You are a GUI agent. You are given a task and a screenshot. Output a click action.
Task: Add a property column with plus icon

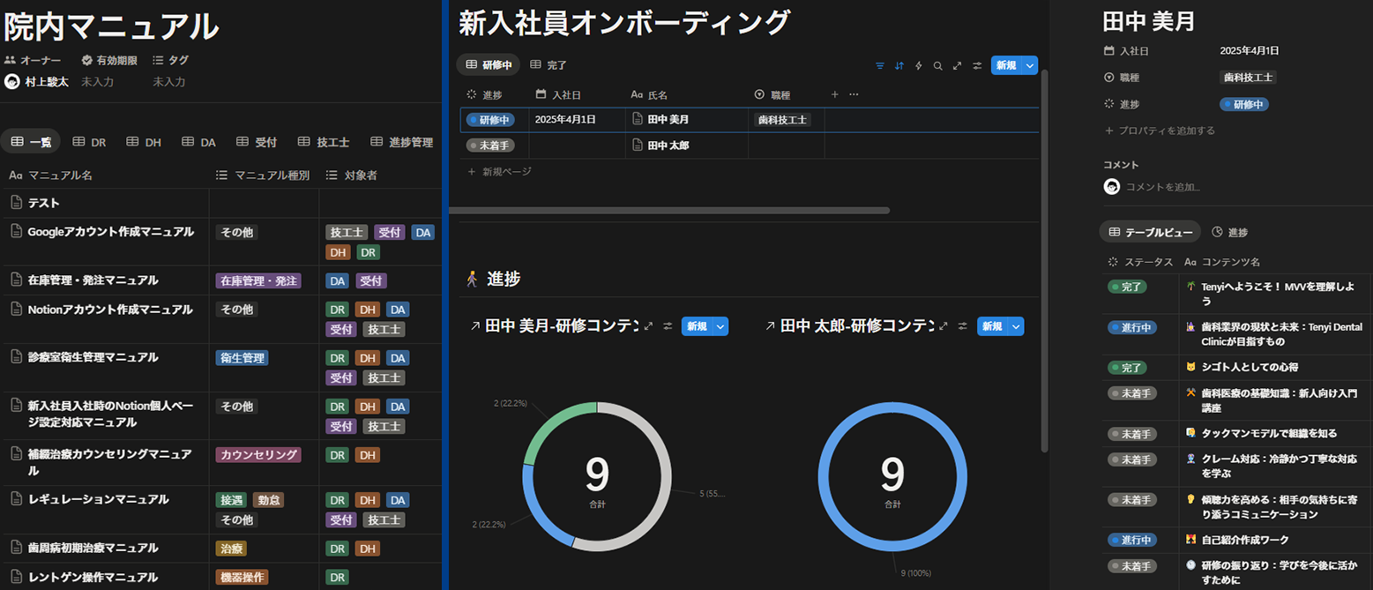pyautogui.click(x=835, y=94)
